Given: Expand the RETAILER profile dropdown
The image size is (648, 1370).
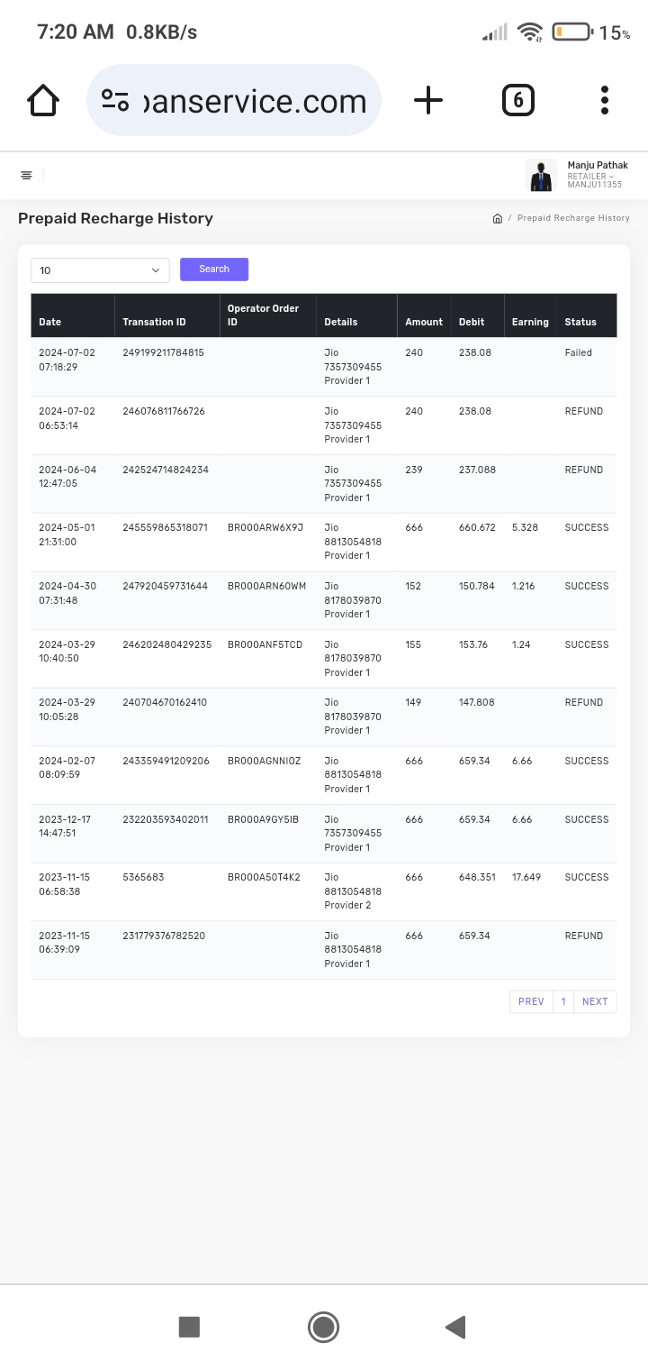Looking at the screenshot, I should (x=589, y=177).
